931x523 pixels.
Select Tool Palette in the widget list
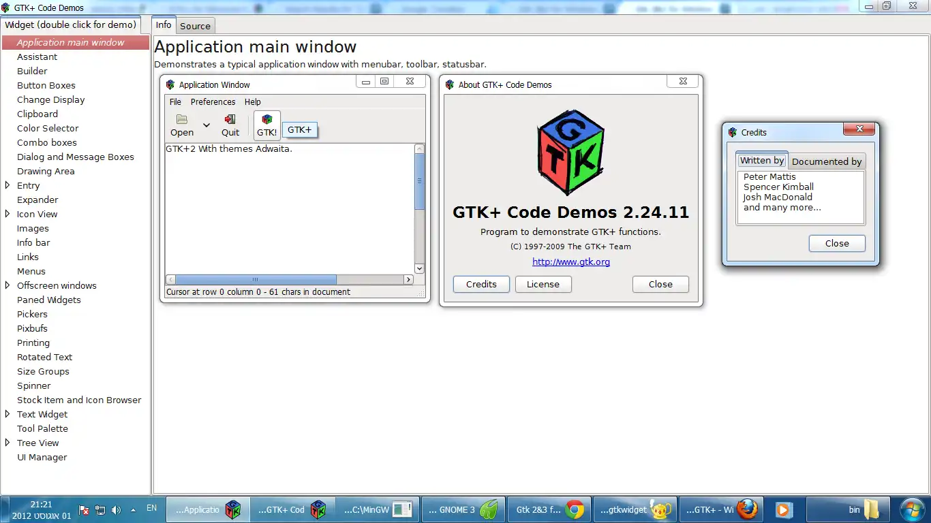(76, 428)
